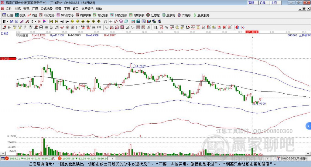
Task: Open the 设置 menu
Action: pos(58,9)
